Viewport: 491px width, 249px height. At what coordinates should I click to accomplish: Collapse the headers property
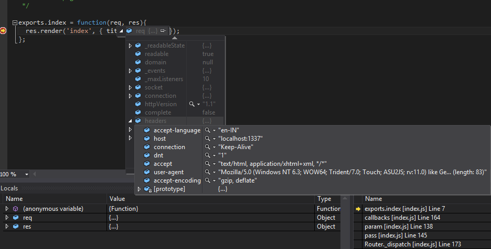point(130,121)
